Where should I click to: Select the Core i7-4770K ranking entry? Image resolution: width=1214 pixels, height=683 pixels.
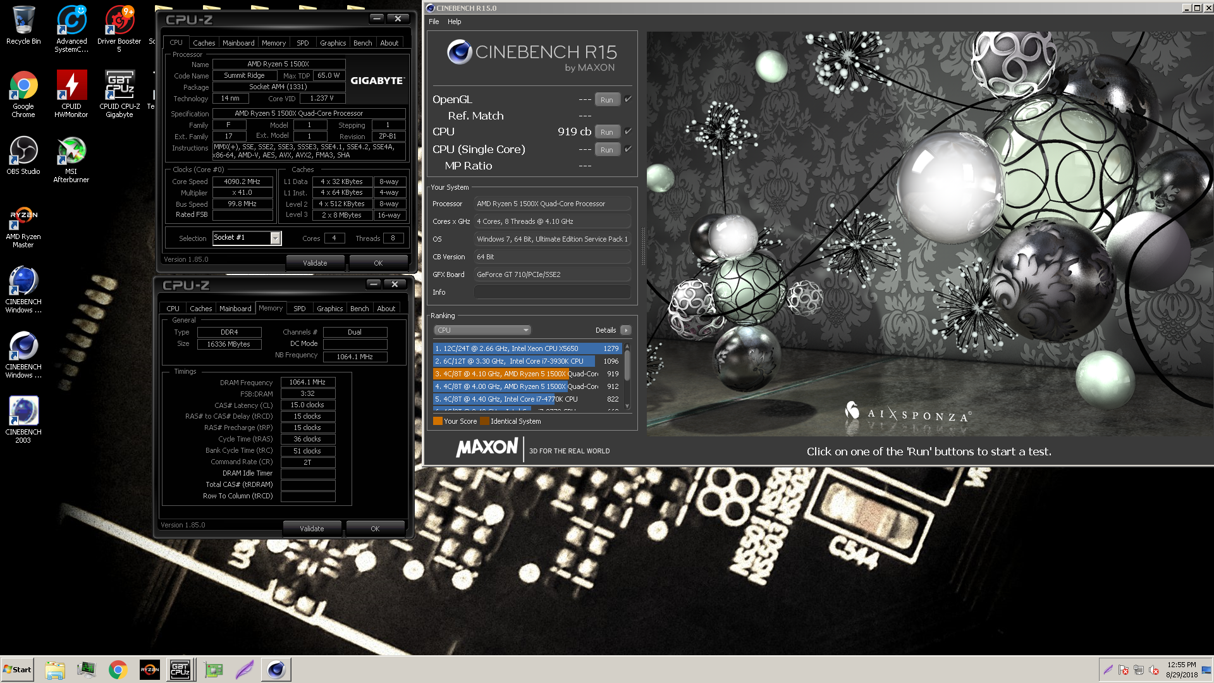click(527, 399)
